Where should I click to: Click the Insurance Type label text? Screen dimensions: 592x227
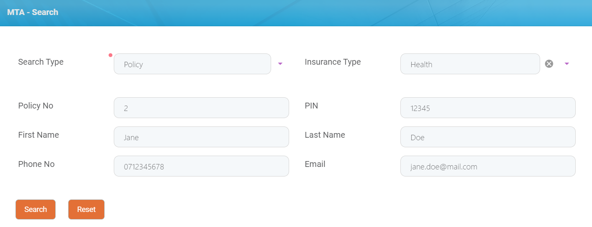coord(333,62)
